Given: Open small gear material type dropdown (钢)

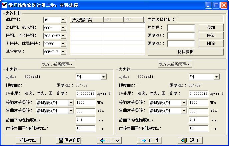Looking at the screenshot, I should (104, 77).
